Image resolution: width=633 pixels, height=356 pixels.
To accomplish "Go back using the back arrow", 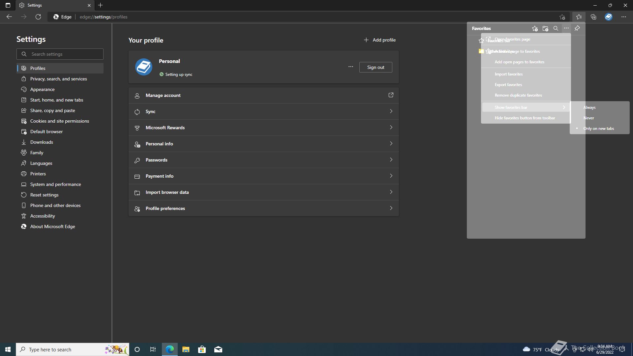I will [9, 17].
